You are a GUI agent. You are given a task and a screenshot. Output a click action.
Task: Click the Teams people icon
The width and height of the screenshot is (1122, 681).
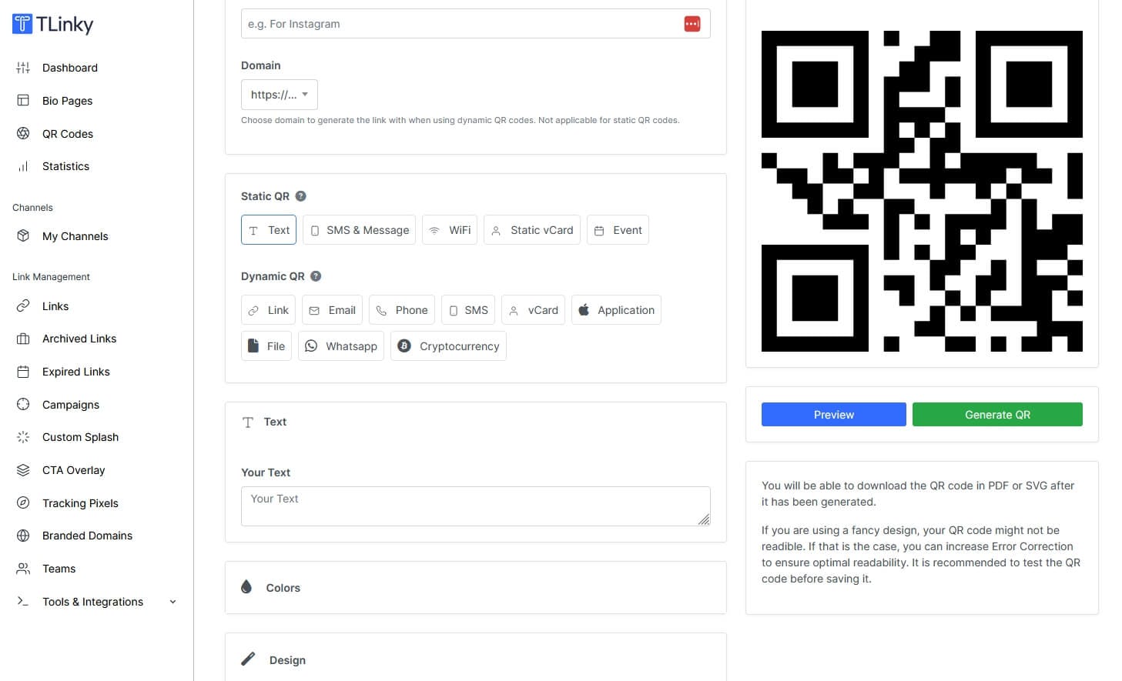23,569
